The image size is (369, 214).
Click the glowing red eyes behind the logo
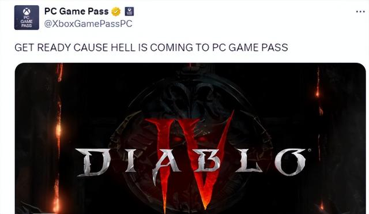pyautogui.click(x=189, y=139)
